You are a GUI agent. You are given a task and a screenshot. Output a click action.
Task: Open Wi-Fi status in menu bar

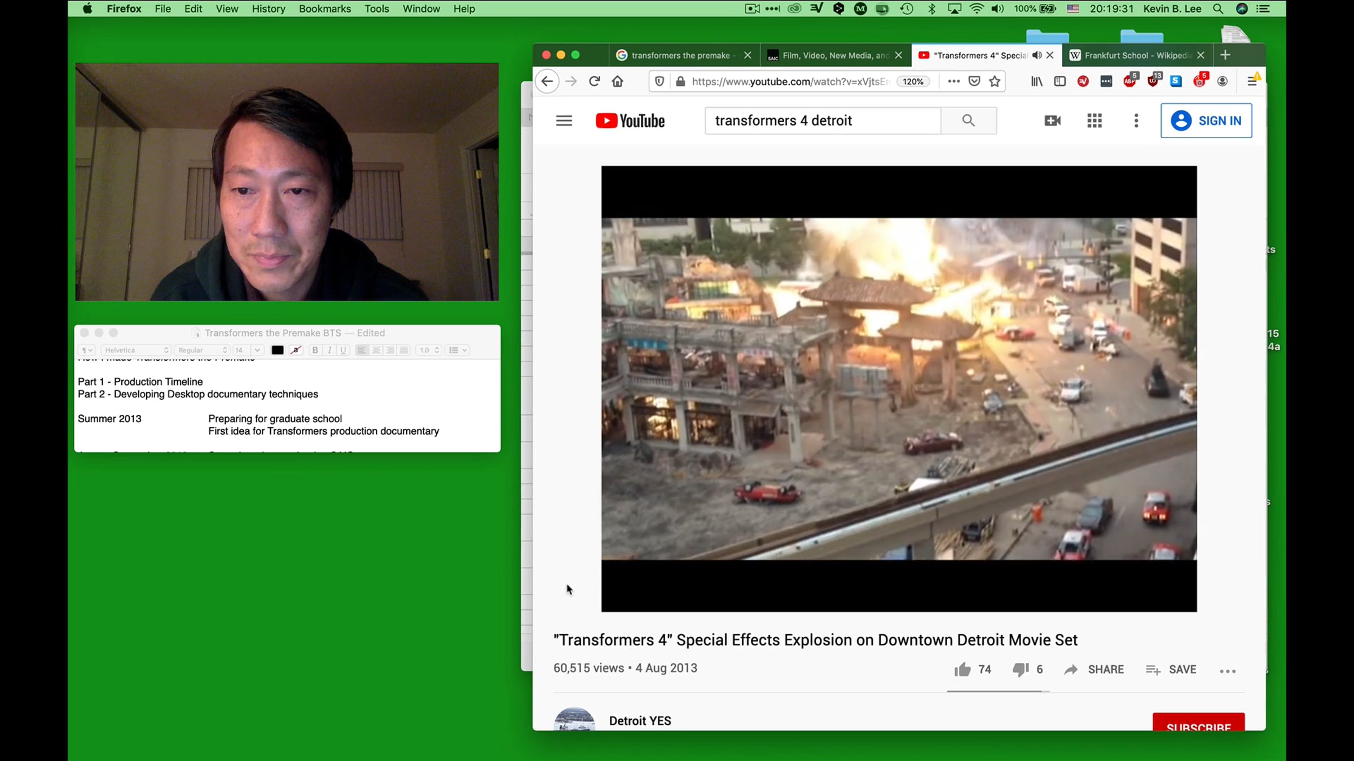point(977,8)
